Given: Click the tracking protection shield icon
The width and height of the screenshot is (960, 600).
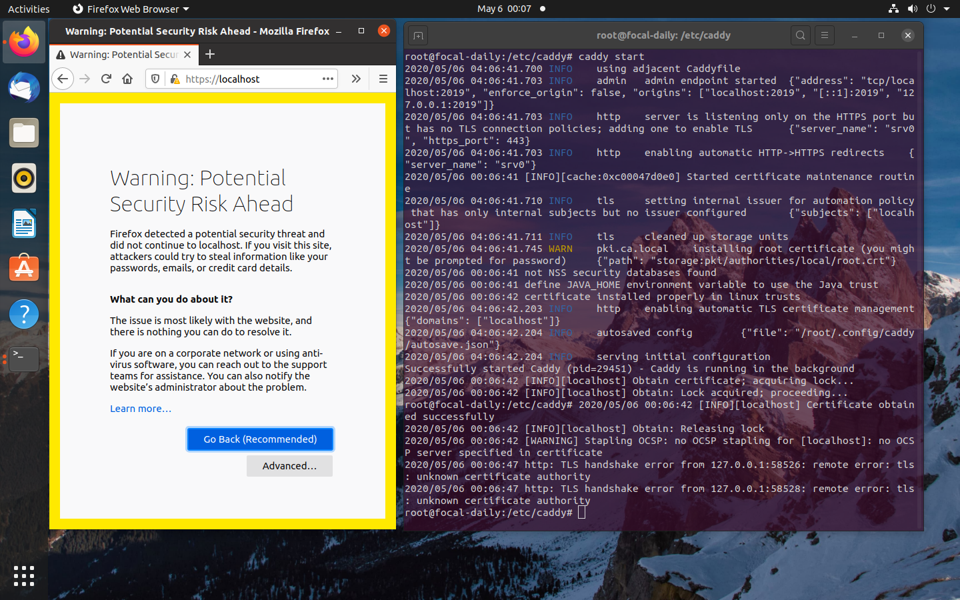Looking at the screenshot, I should (x=155, y=79).
